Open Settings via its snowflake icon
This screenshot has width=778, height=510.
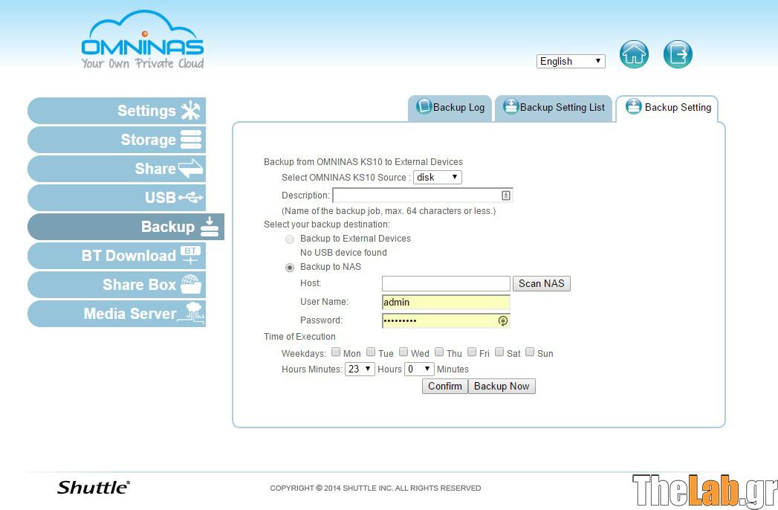point(190,111)
